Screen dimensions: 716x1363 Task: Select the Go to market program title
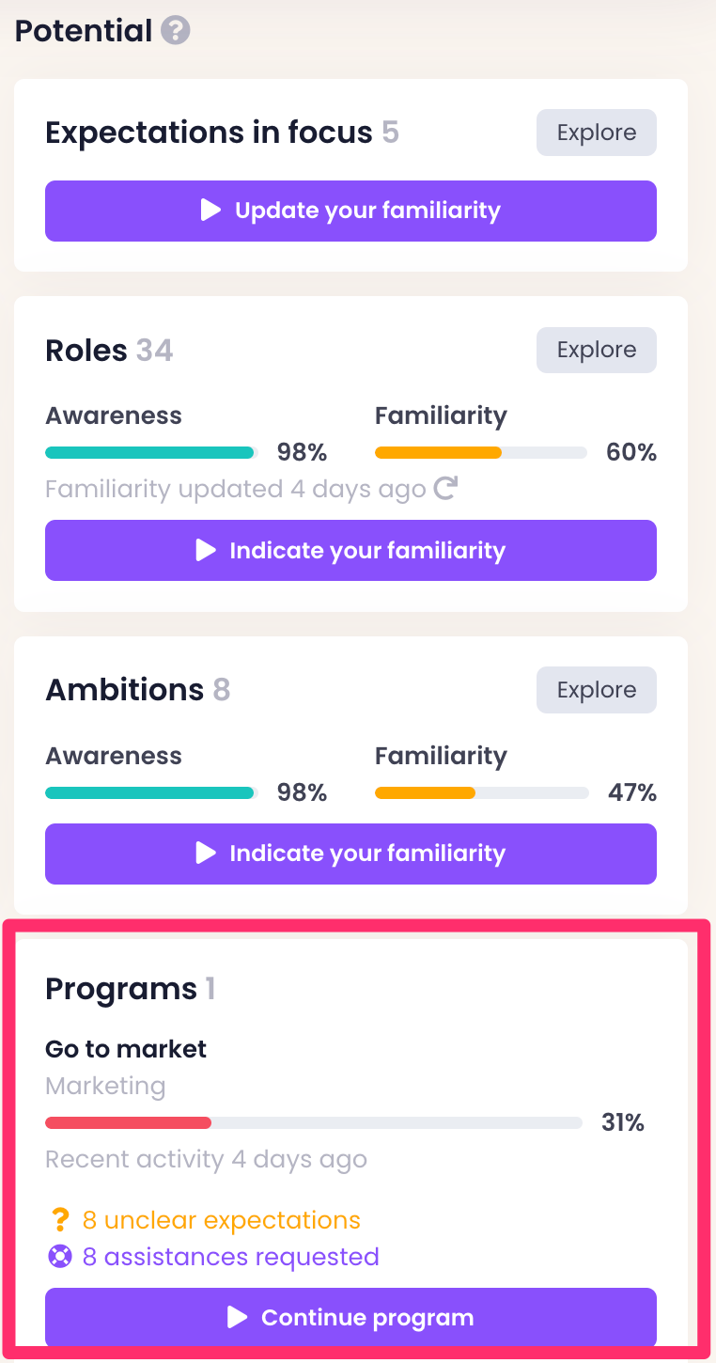[x=126, y=1049]
